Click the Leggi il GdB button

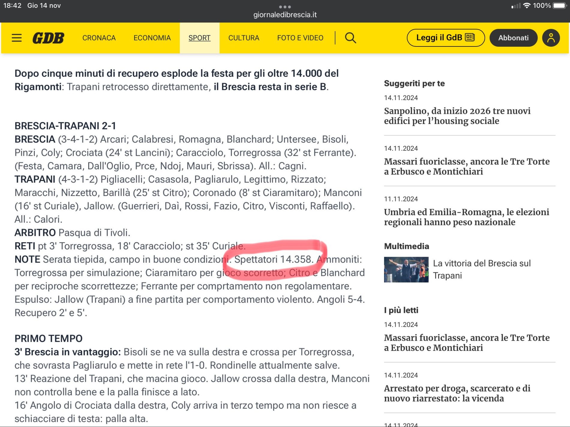[x=445, y=38]
